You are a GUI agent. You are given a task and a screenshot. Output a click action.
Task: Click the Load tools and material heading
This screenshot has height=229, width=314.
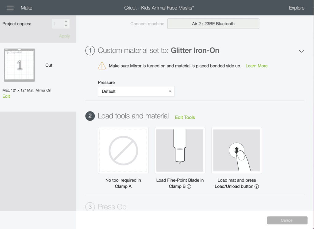[x=133, y=116]
